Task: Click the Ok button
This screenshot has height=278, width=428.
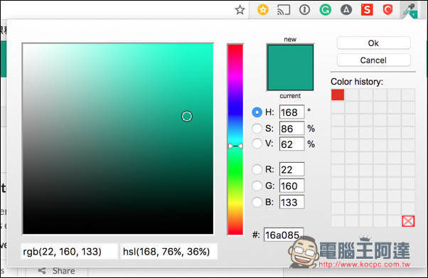Action: coord(373,43)
